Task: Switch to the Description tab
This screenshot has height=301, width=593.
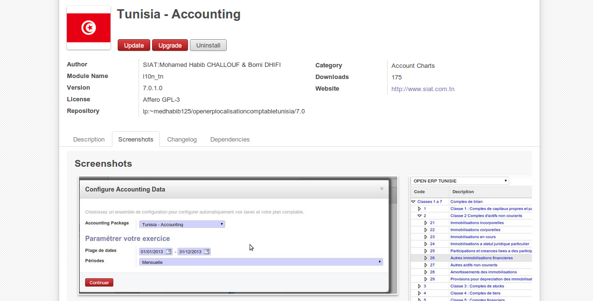Action: click(89, 139)
